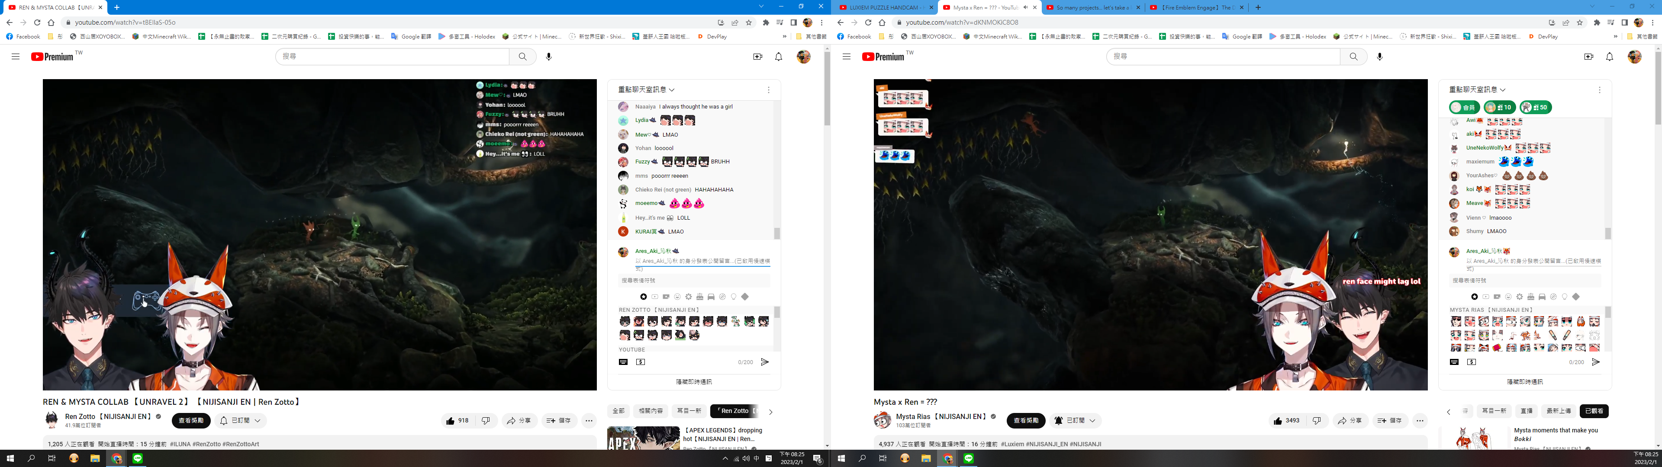Like Ren Zotto video with 918 likes

pyautogui.click(x=457, y=421)
